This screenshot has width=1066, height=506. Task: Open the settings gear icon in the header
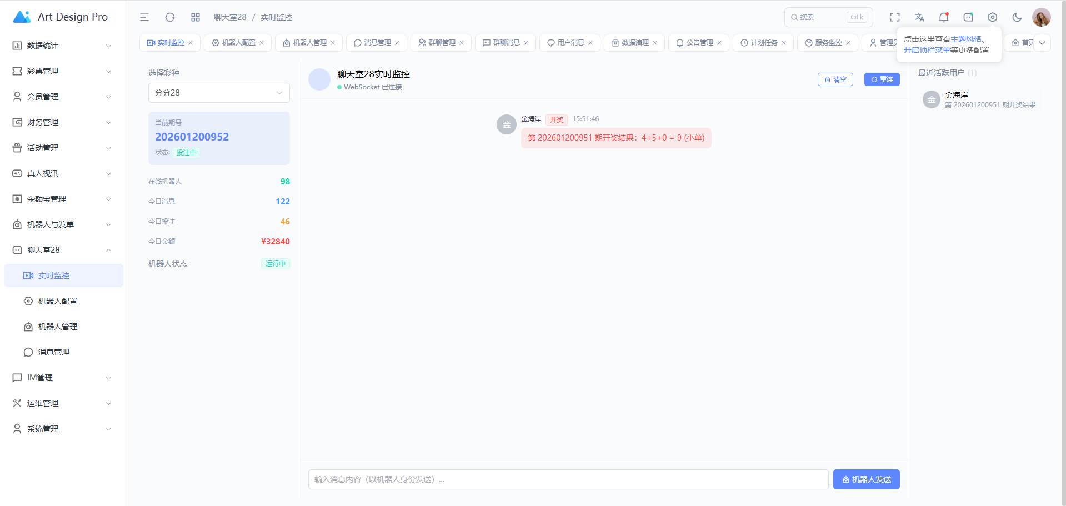point(993,17)
